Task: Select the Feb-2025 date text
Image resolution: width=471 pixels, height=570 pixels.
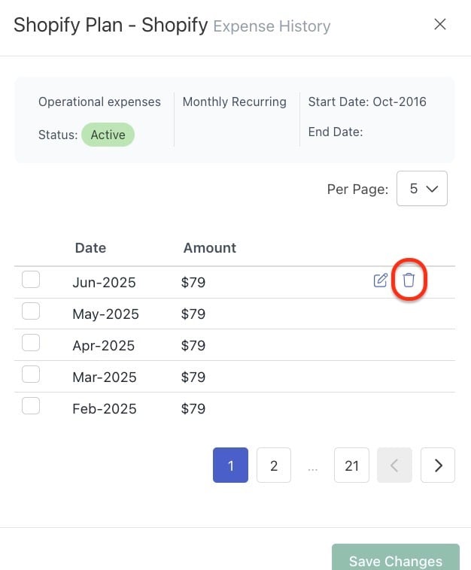Action: (105, 409)
